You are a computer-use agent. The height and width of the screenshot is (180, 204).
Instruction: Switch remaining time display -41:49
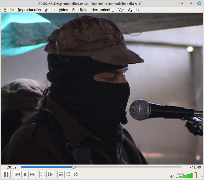point(195,167)
